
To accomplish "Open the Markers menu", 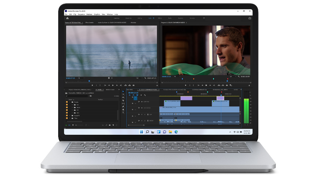I will point(89,15).
